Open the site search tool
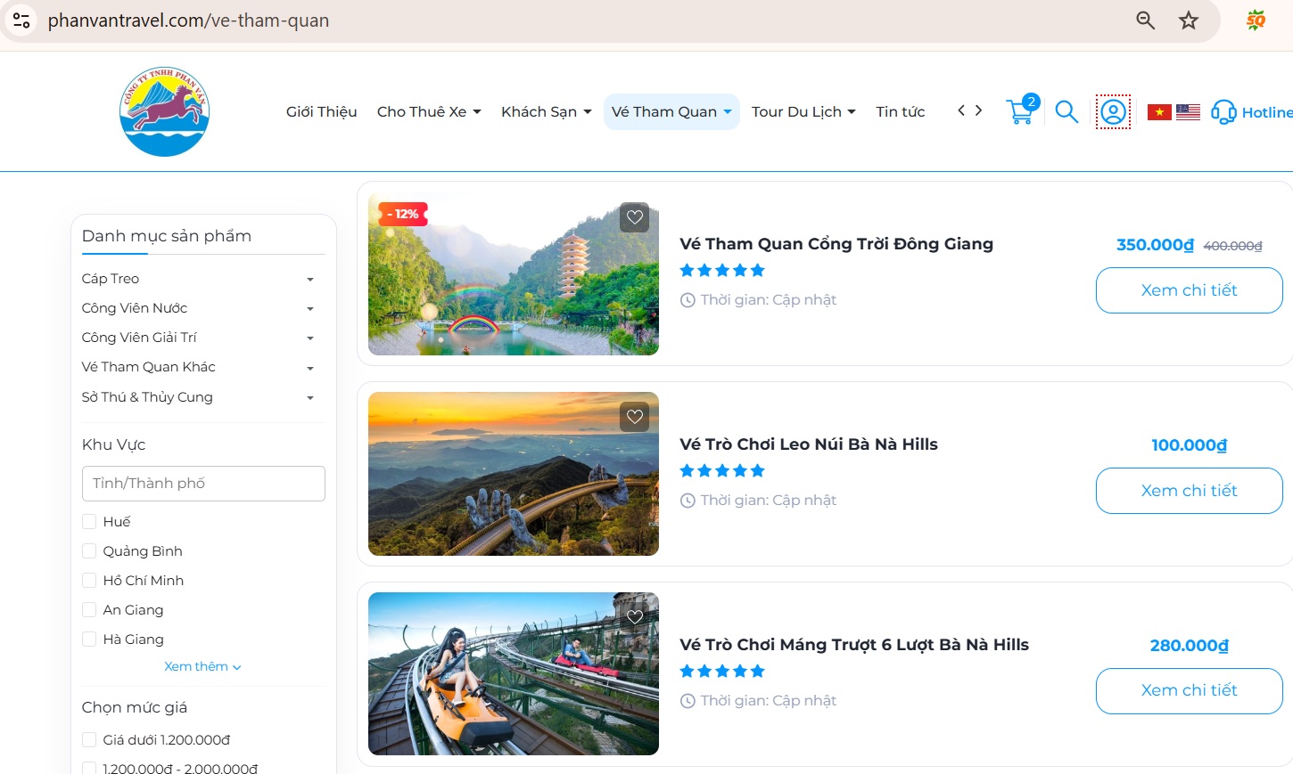 click(1066, 111)
